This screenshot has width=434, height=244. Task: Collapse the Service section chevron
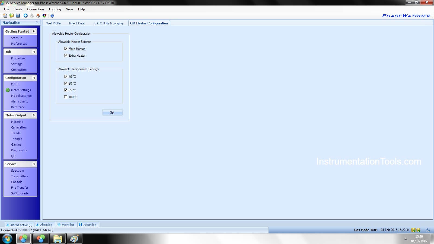tap(34, 164)
